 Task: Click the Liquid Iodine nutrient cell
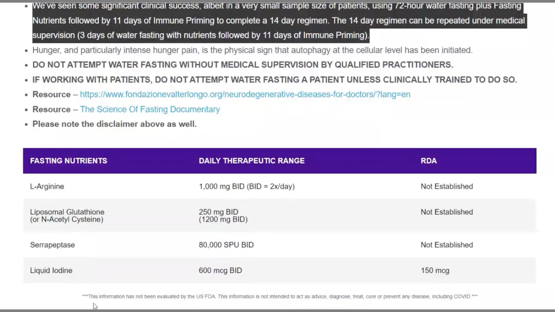click(x=51, y=270)
